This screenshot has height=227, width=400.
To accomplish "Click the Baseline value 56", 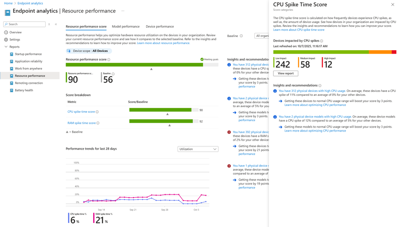I will coord(108,79).
